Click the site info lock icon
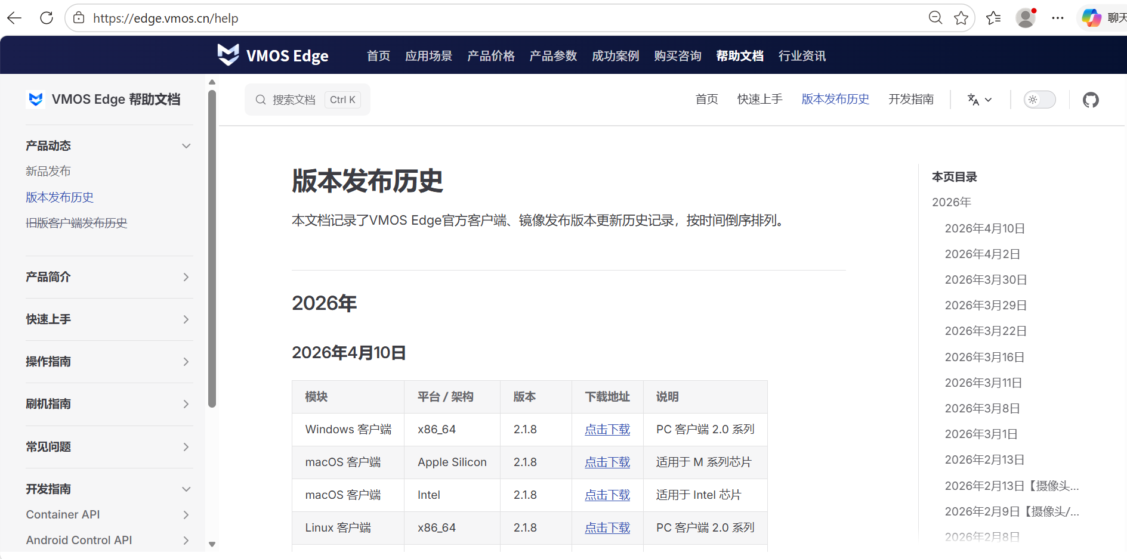 pos(79,18)
